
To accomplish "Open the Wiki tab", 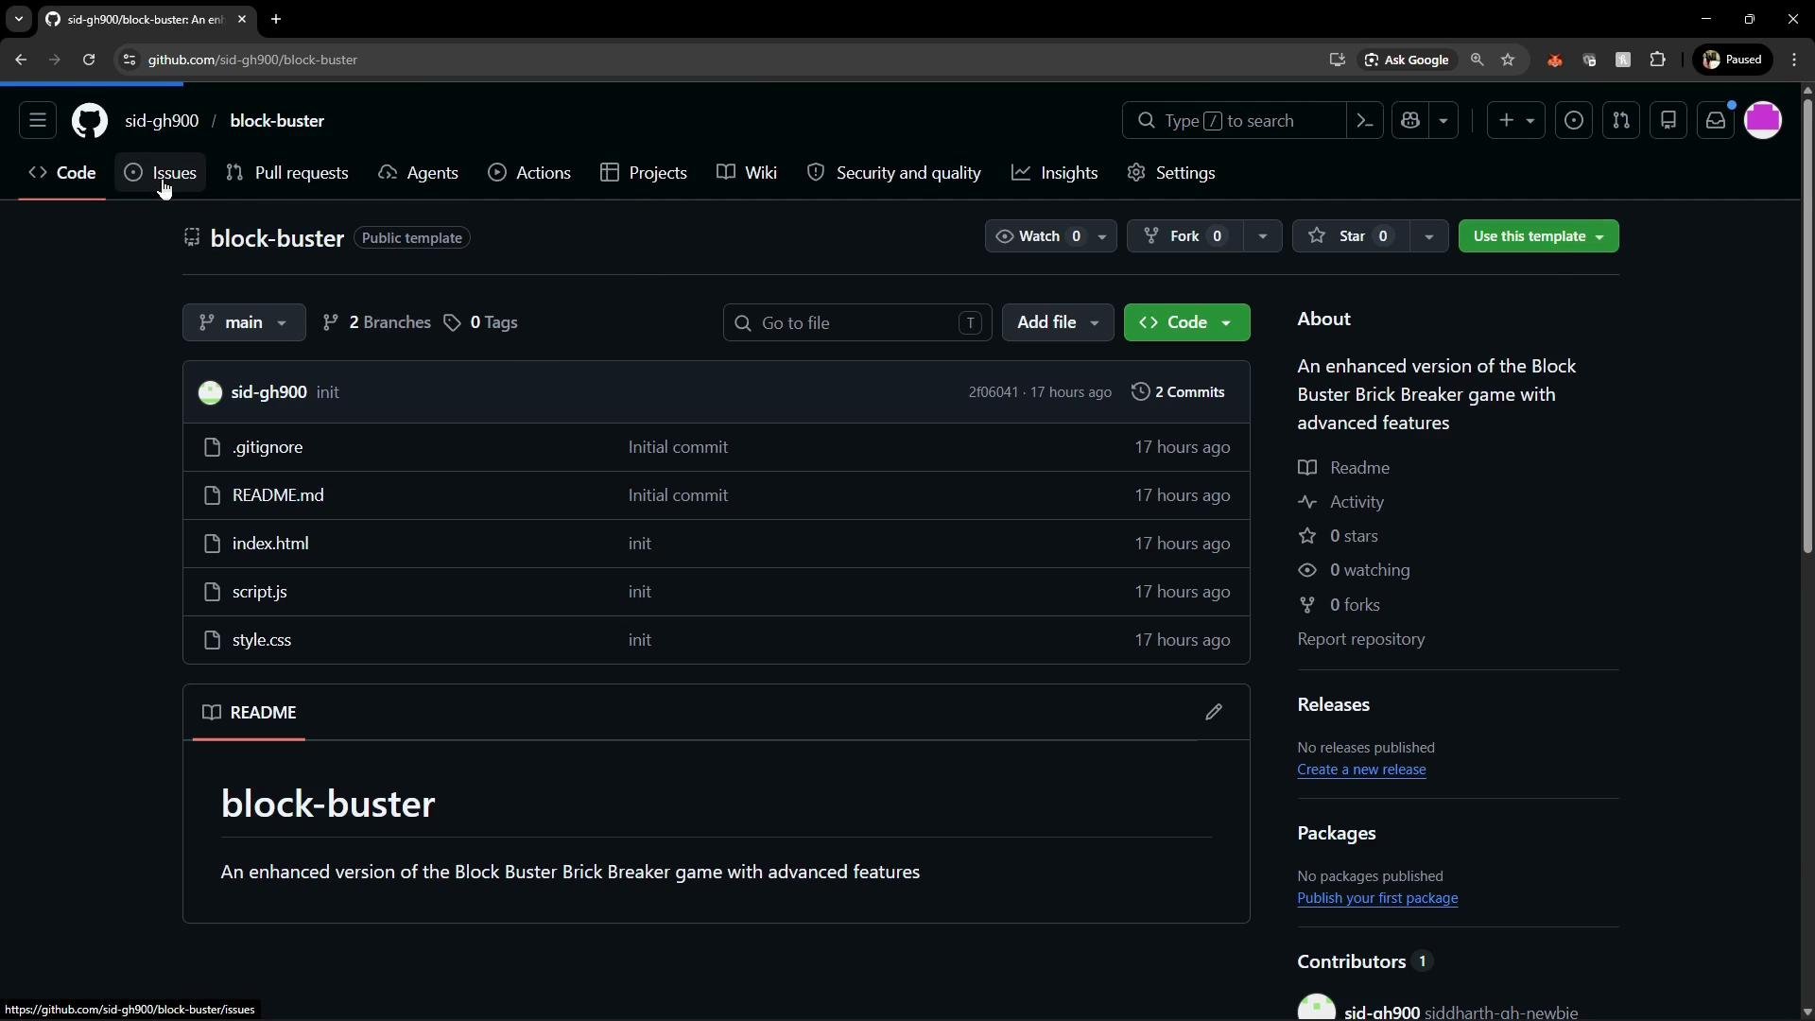I will coord(747,173).
